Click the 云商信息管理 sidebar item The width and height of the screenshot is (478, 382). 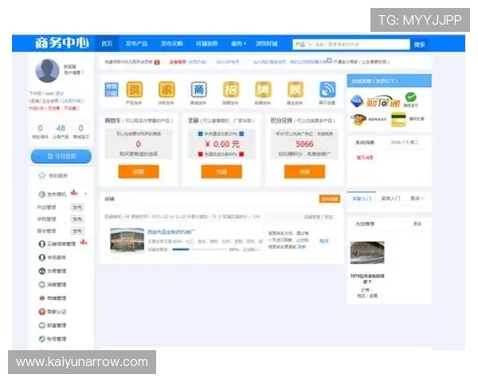click(x=57, y=244)
